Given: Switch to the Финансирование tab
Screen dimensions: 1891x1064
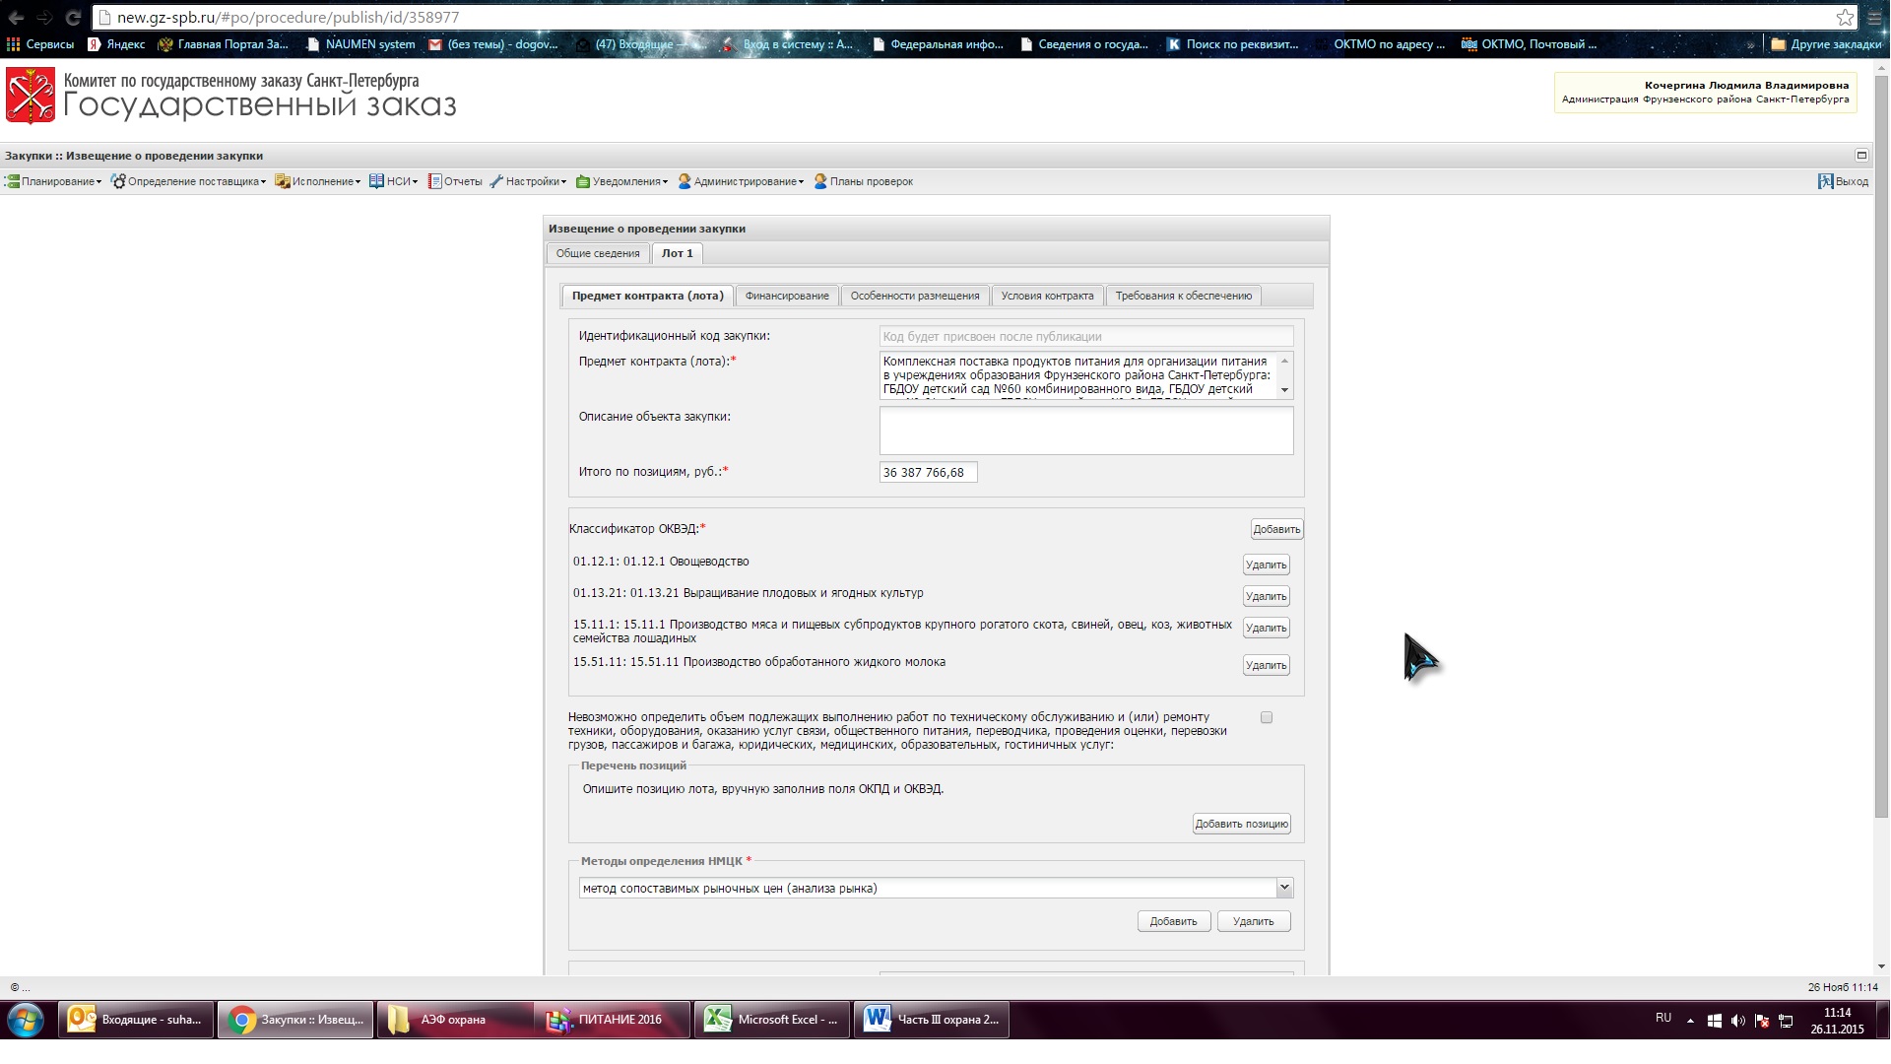Looking at the screenshot, I should click(x=787, y=296).
